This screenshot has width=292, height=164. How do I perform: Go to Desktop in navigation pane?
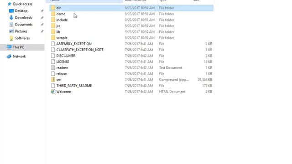21,11
